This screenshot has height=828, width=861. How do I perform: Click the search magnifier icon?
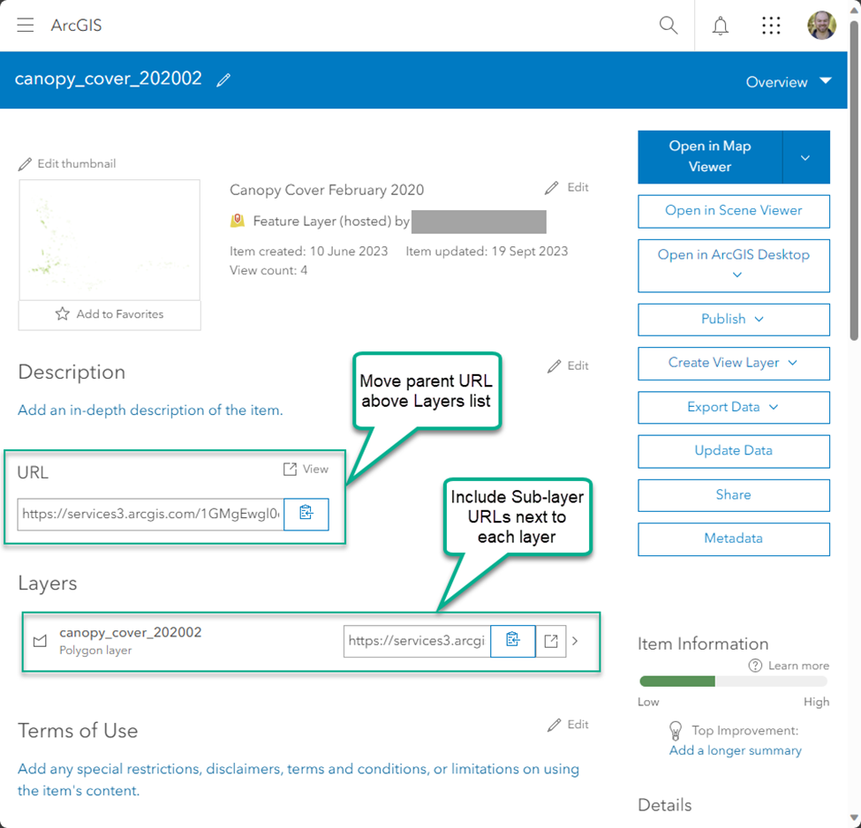pyautogui.click(x=668, y=26)
